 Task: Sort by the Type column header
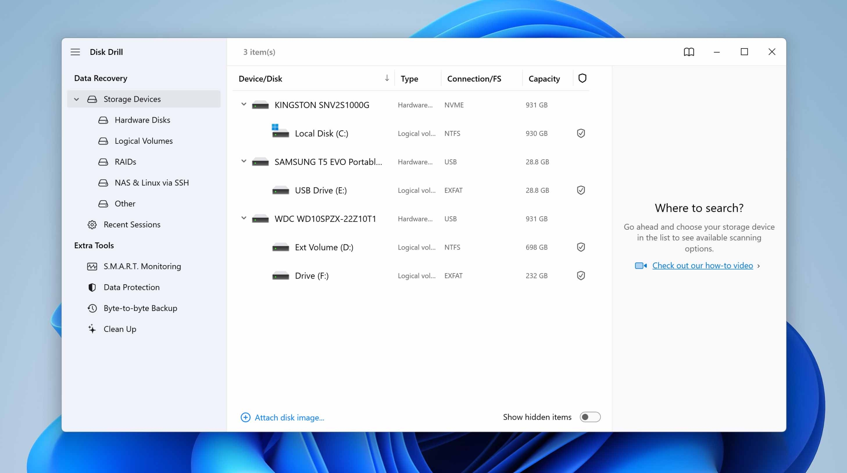(x=409, y=79)
